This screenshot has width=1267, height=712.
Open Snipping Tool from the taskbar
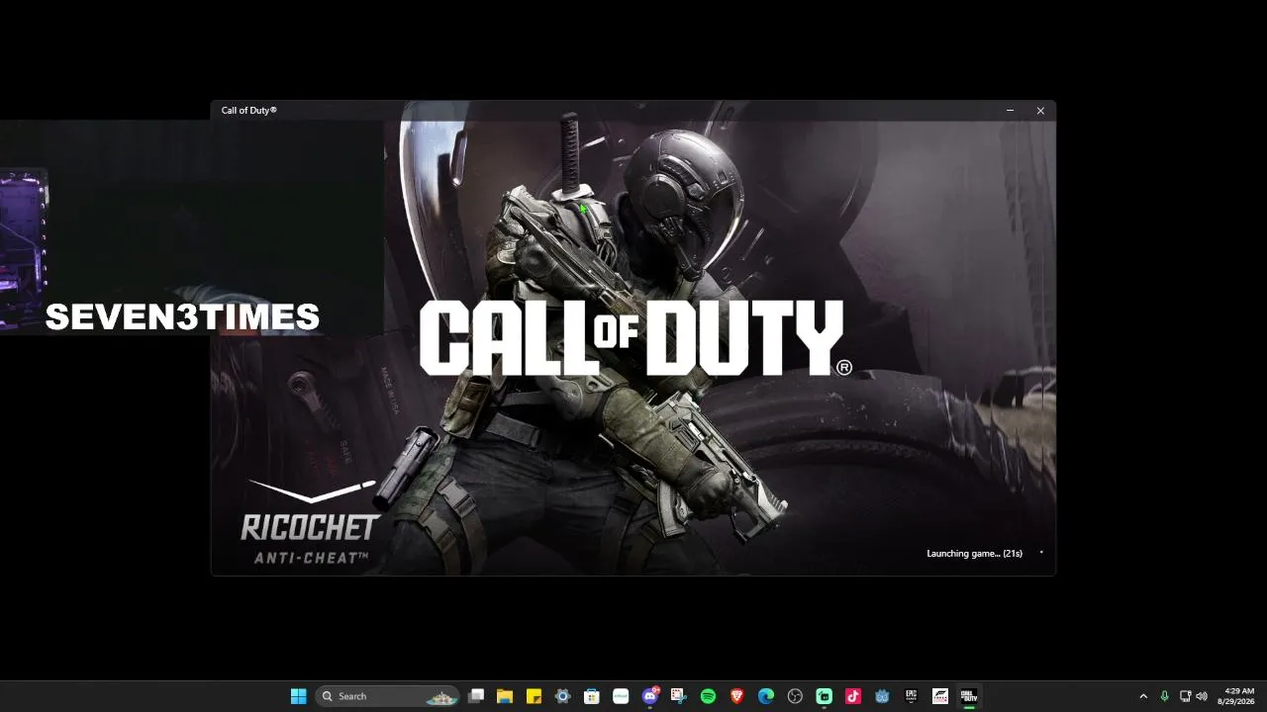click(x=679, y=696)
